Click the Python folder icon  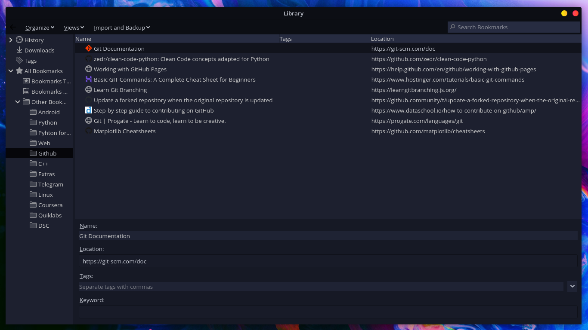click(33, 122)
